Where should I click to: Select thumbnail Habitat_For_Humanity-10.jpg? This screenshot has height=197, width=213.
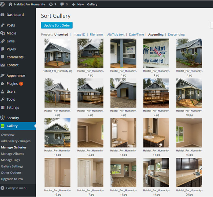[x=189, y=93]
